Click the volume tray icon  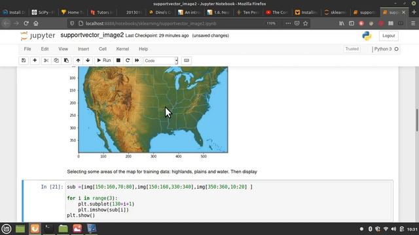393,229
